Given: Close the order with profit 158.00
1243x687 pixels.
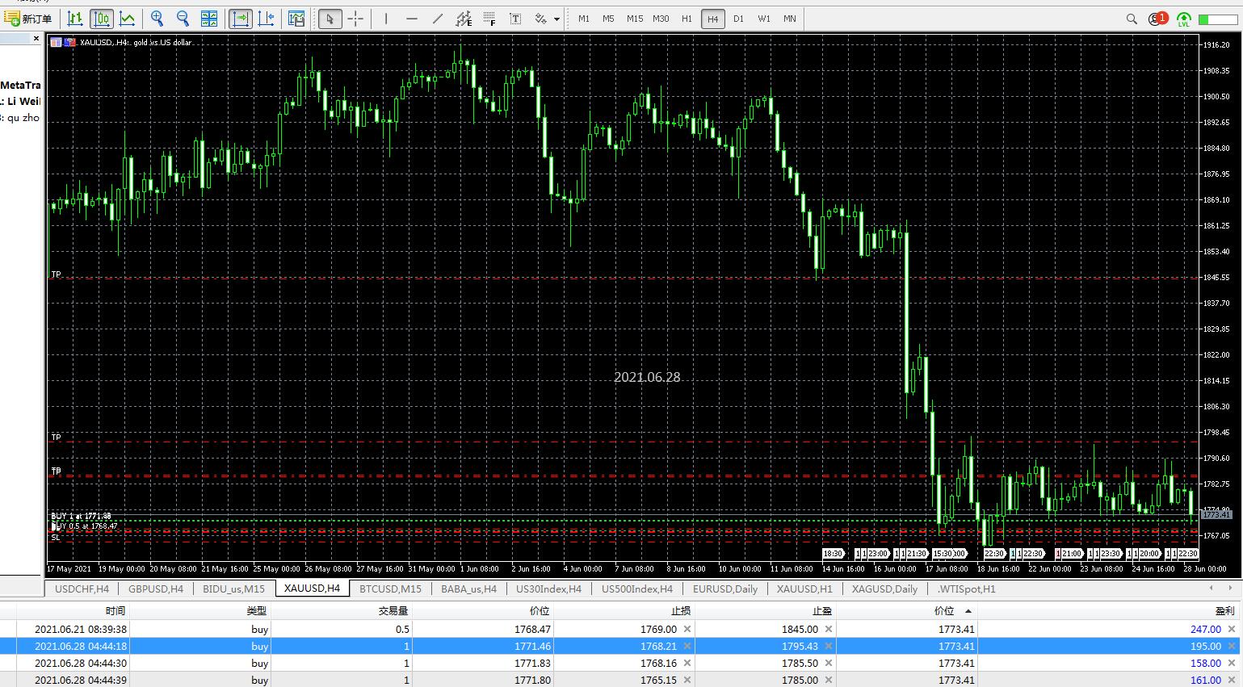Looking at the screenshot, I should tap(1232, 663).
